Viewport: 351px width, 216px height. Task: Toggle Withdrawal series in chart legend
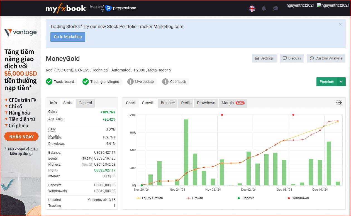tap(298, 198)
